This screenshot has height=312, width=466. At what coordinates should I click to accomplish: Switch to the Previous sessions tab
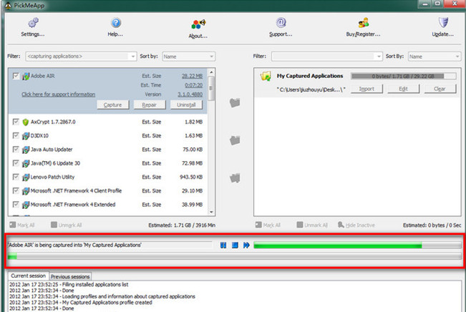pyautogui.click(x=70, y=276)
